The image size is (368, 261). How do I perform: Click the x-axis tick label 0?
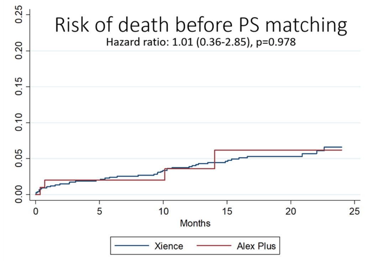tap(36, 211)
